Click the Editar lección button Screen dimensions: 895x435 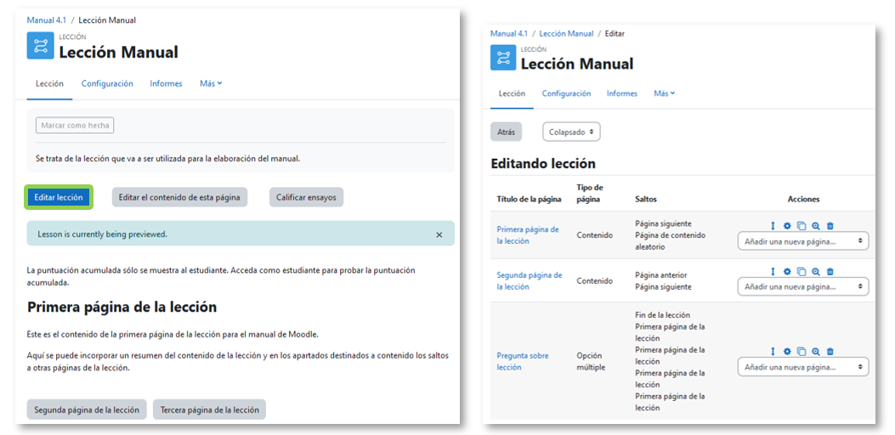[x=59, y=197]
